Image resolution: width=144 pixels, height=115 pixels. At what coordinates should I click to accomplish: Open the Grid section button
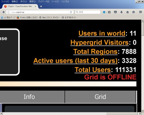coord(100,97)
